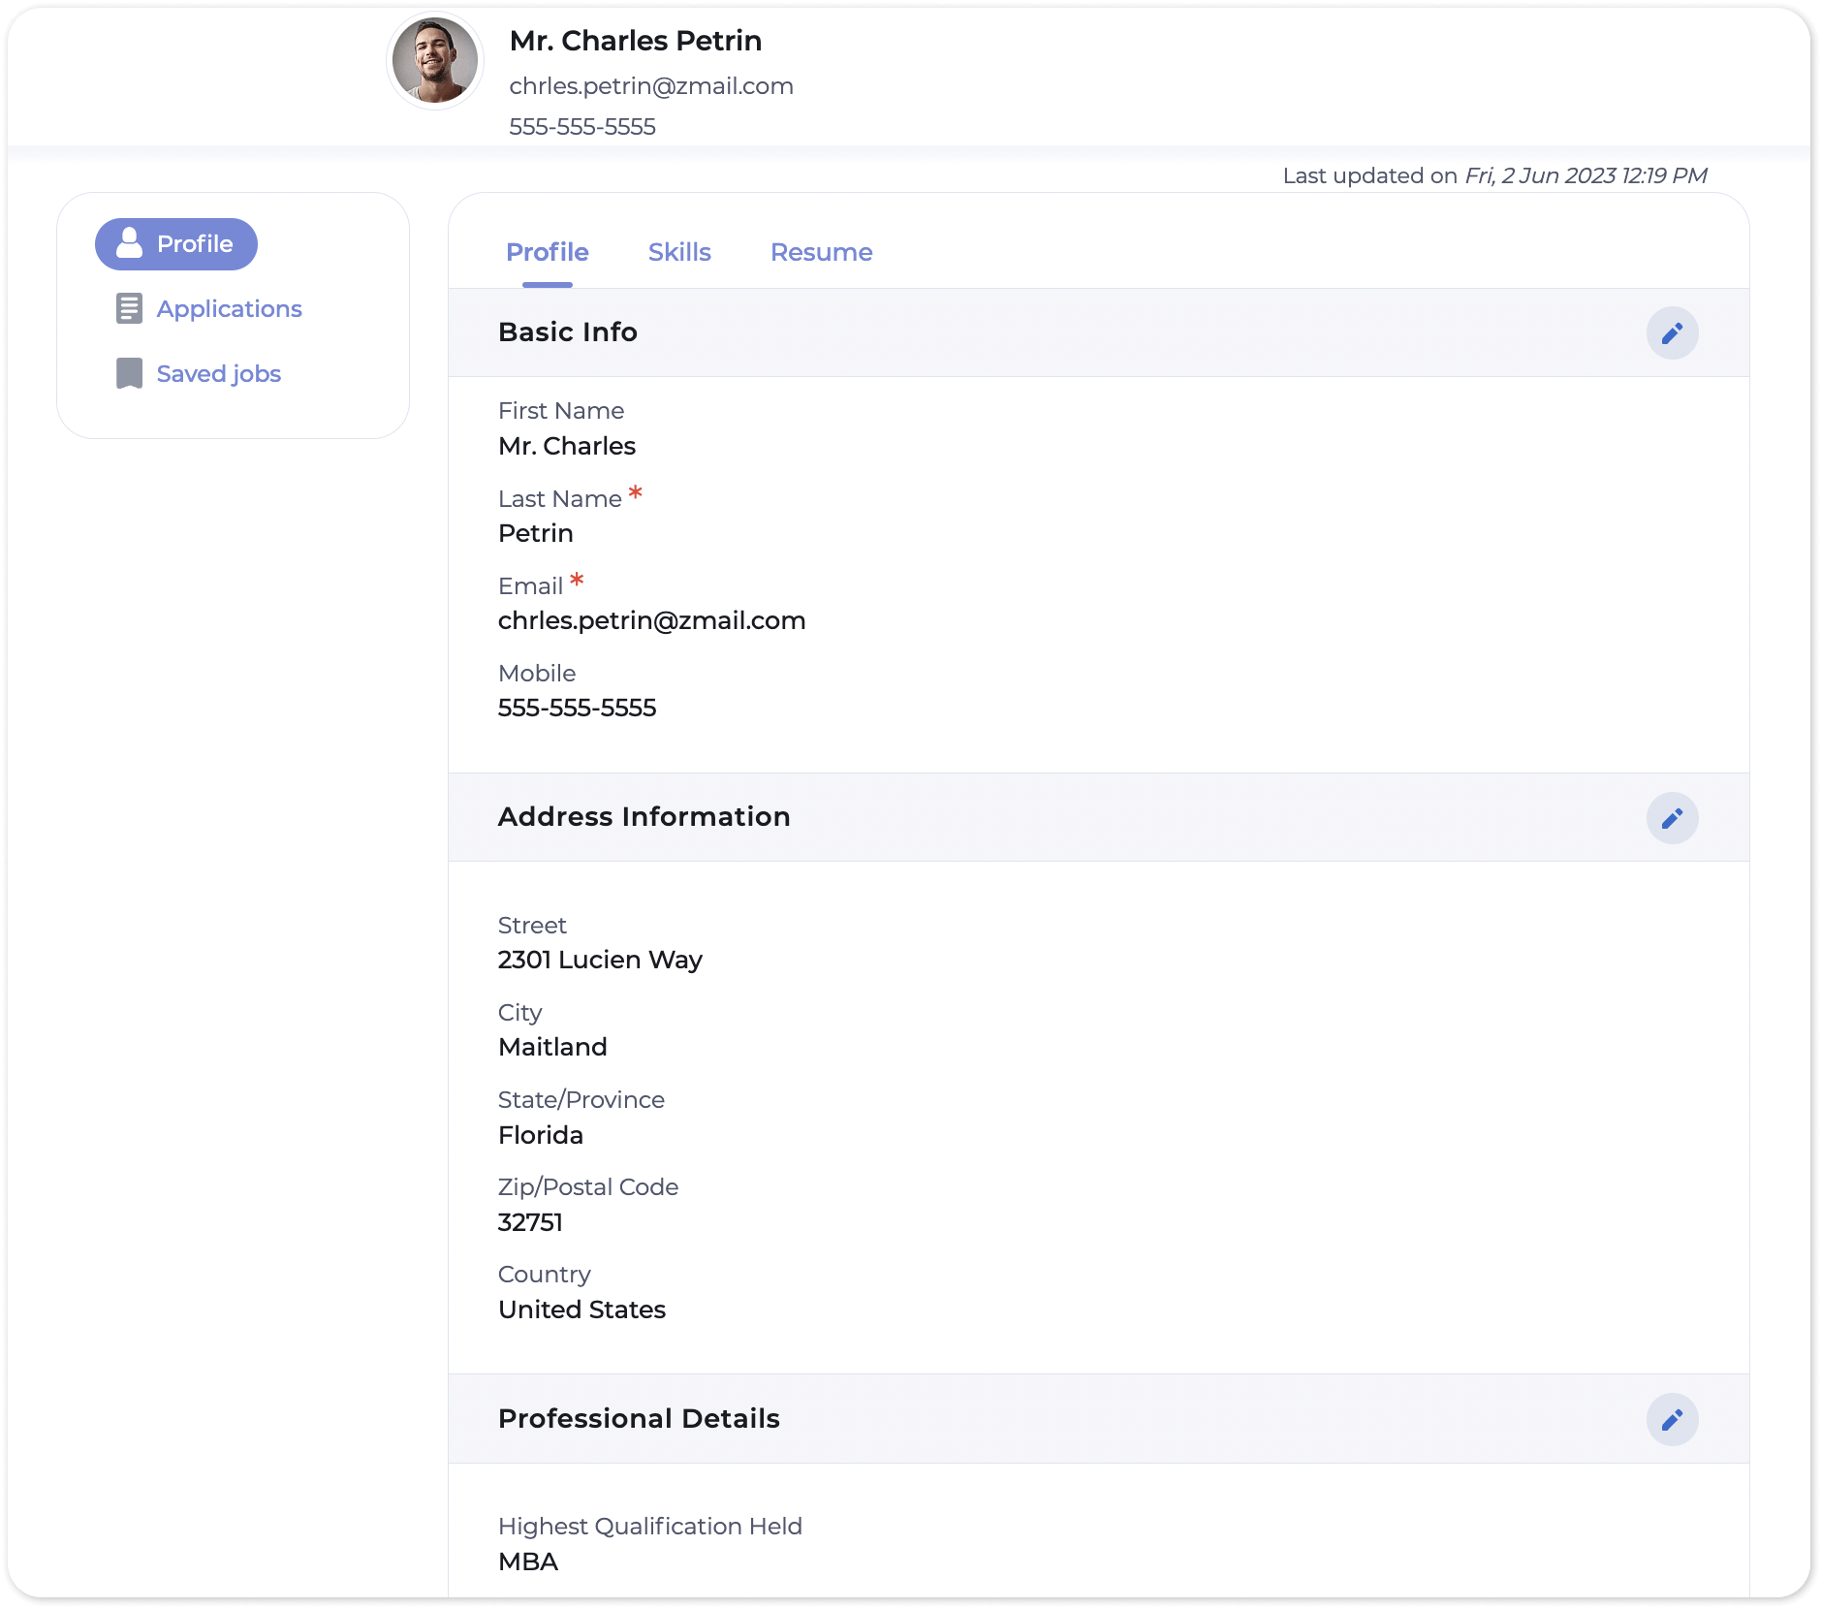Click the email address below the header name
The width and height of the screenshot is (1822, 1609).
(x=650, y=86)
